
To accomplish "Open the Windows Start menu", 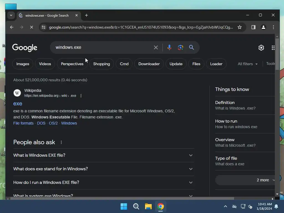I will pyautogui.click(x=124, y=206).
